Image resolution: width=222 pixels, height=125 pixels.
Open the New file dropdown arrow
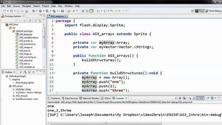[x=8, y=11]
